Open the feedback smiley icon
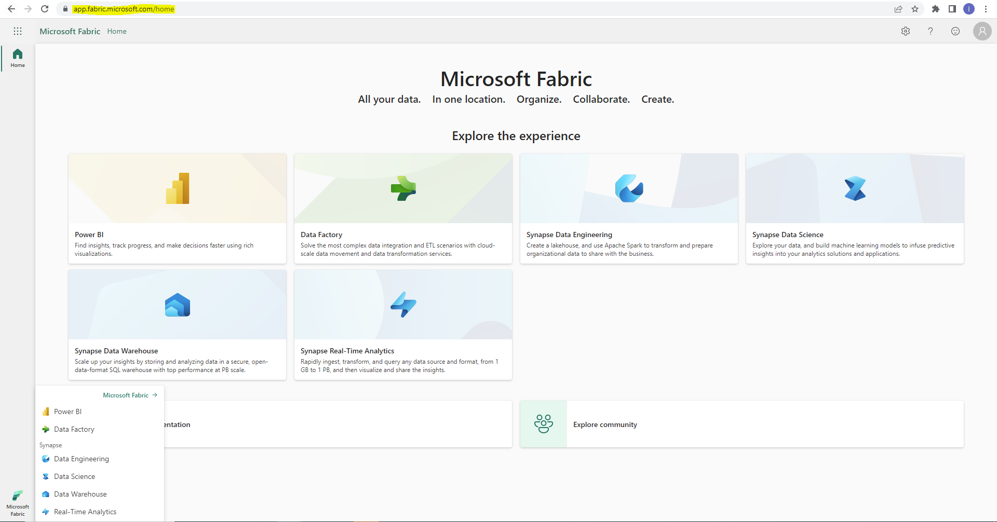Image resolution: width=997 pixels, height=522 pixels. 955,31
